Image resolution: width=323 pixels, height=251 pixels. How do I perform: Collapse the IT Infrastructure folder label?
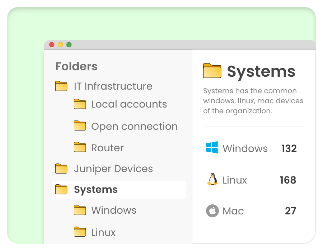click(113, 86)
